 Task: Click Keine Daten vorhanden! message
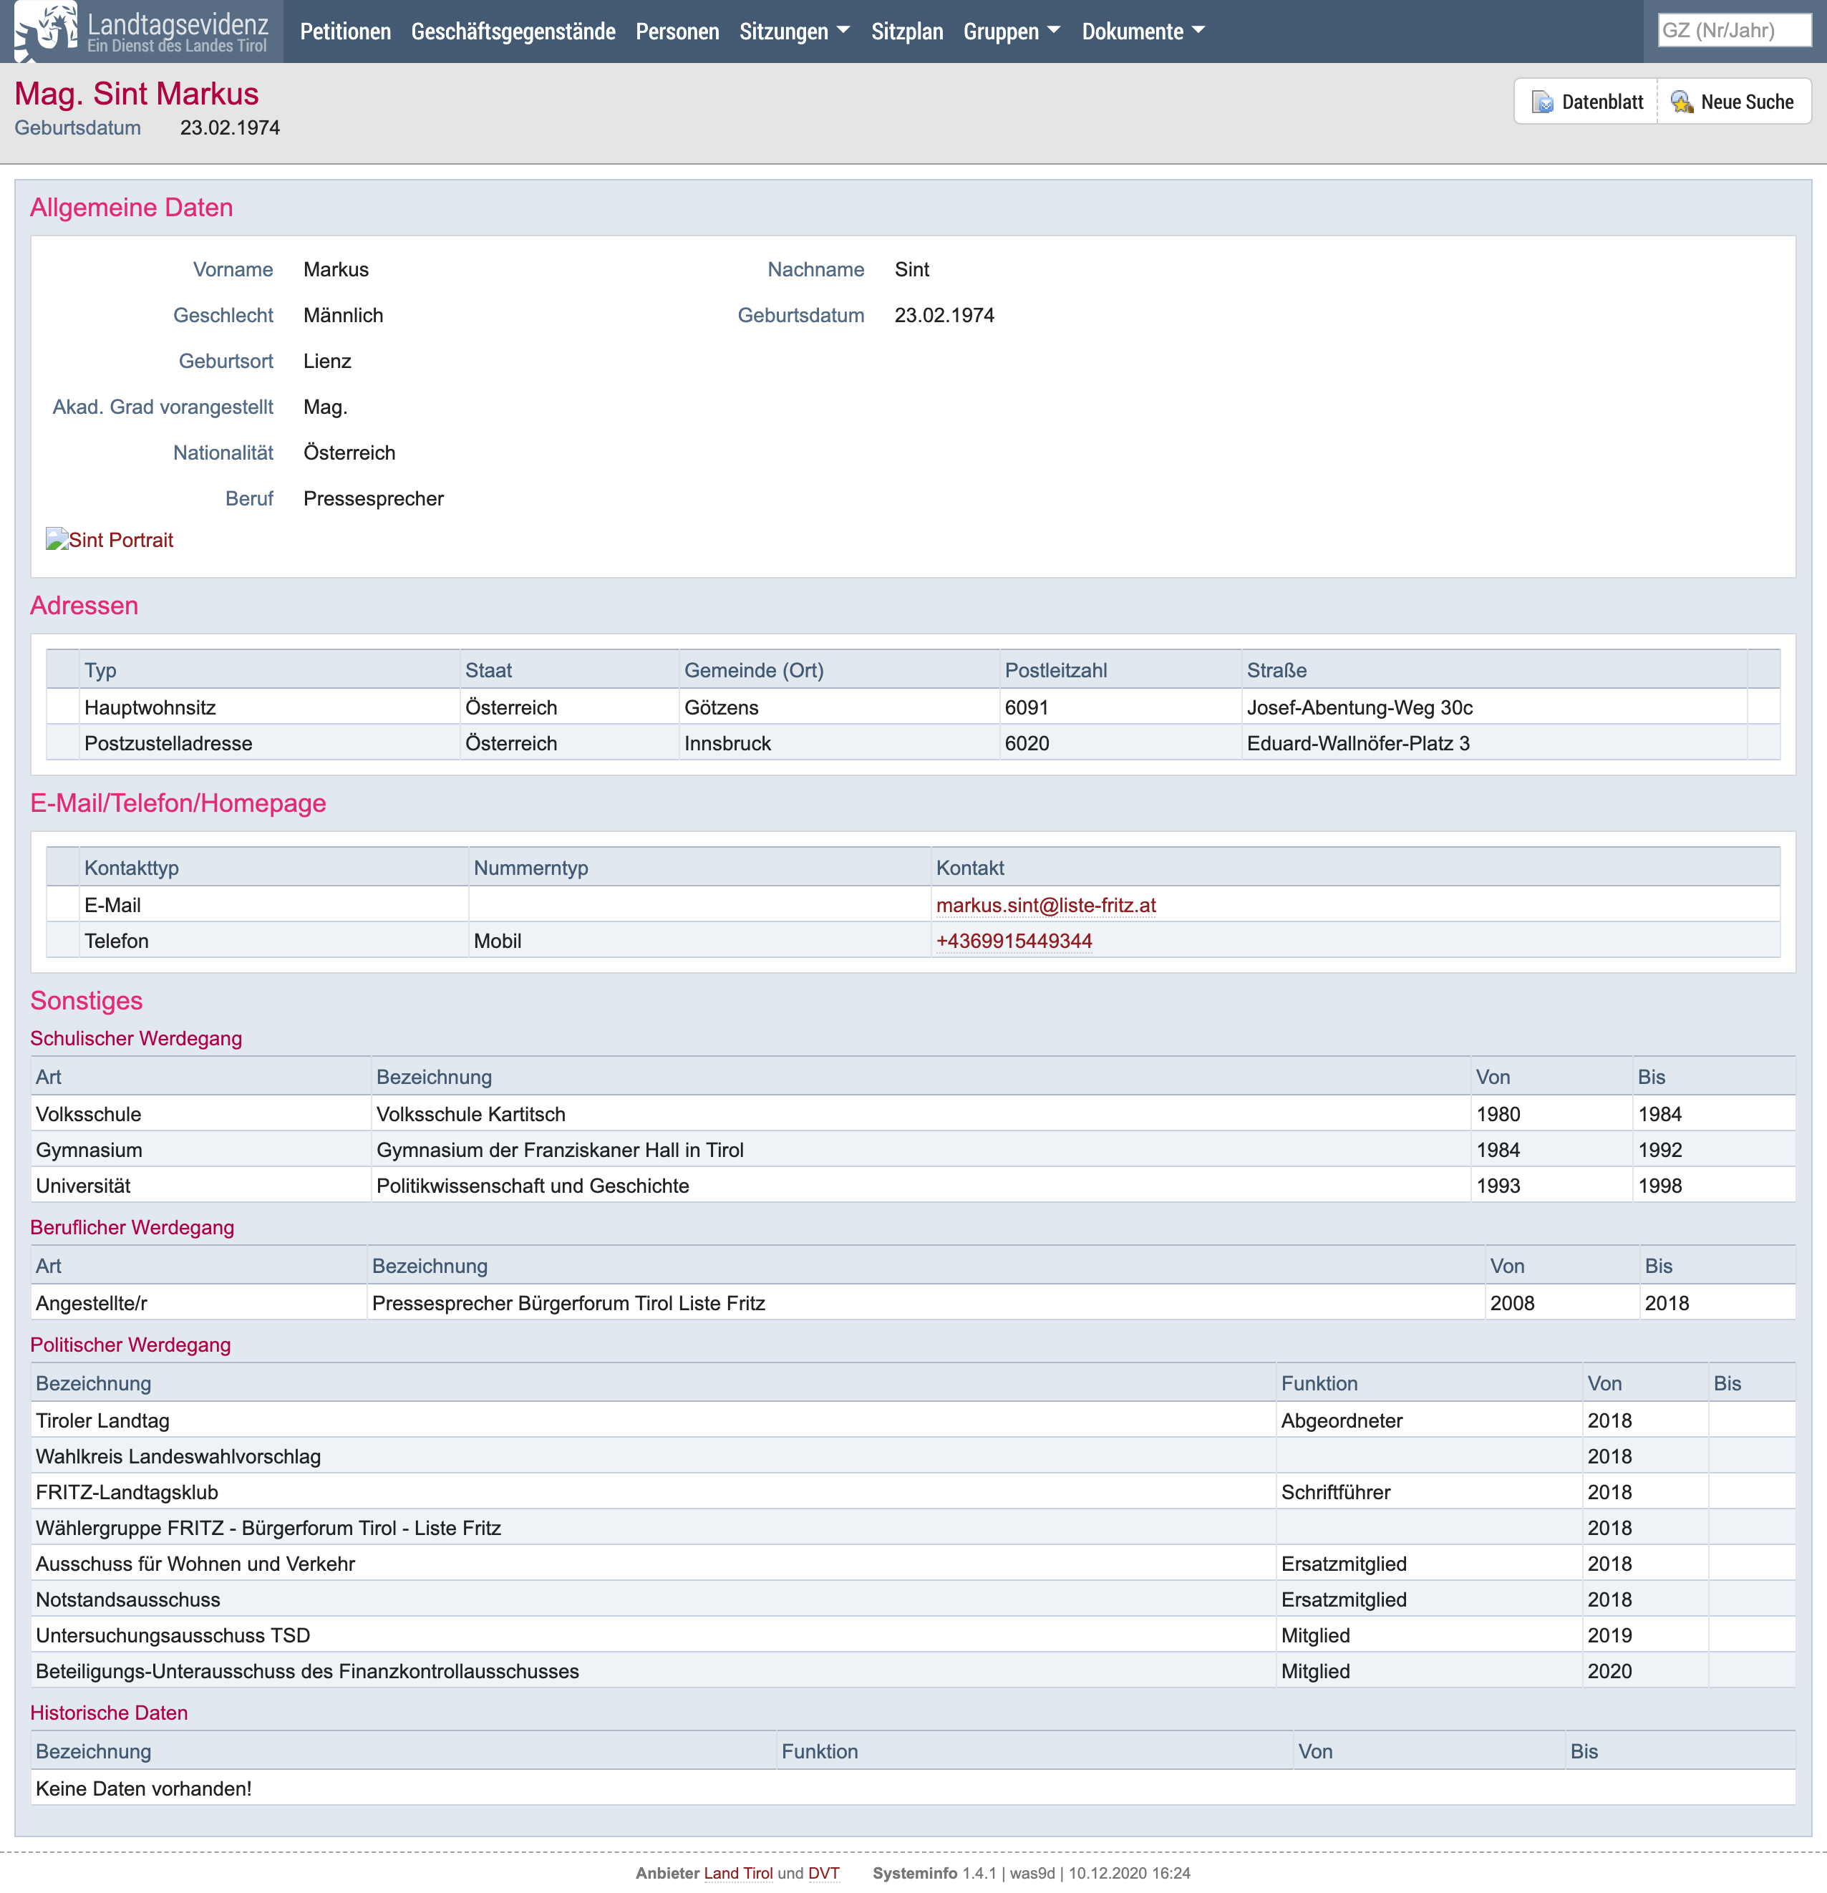pyautogui.click(x=144, y=1788)
